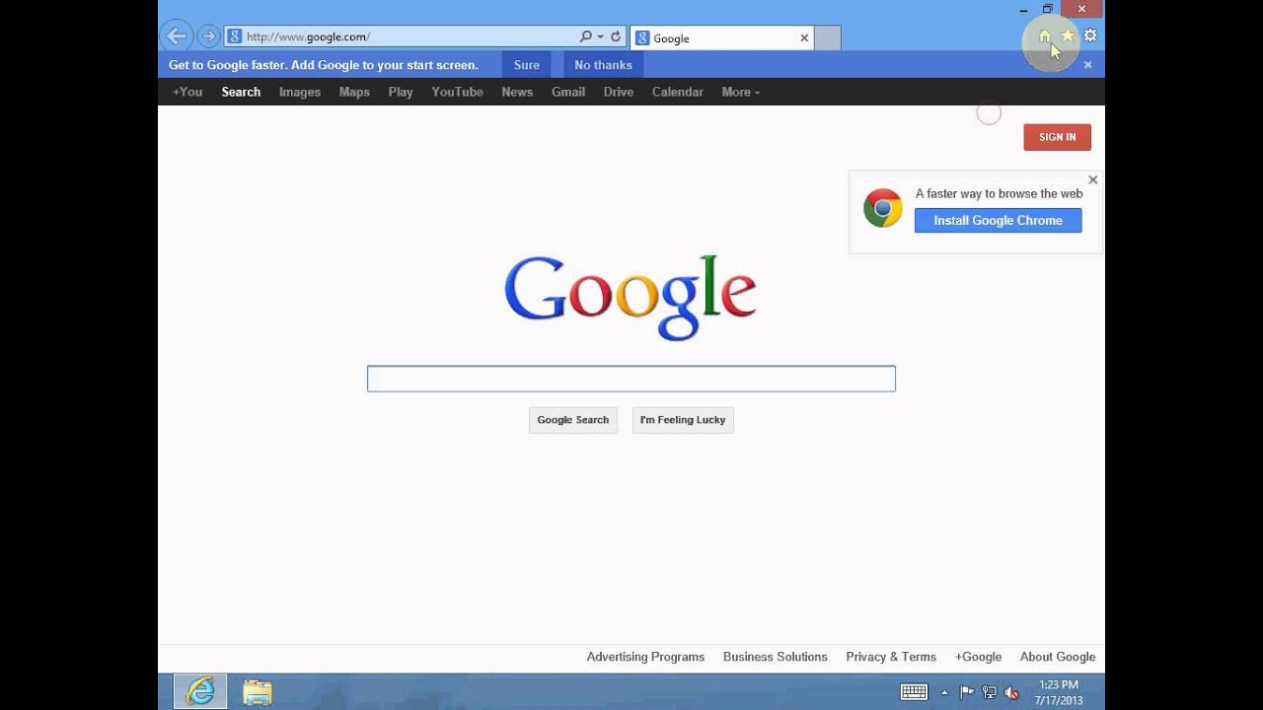Open the new tab button
Viewport: 1263px width, 710px height.
[x=828, y=37]
